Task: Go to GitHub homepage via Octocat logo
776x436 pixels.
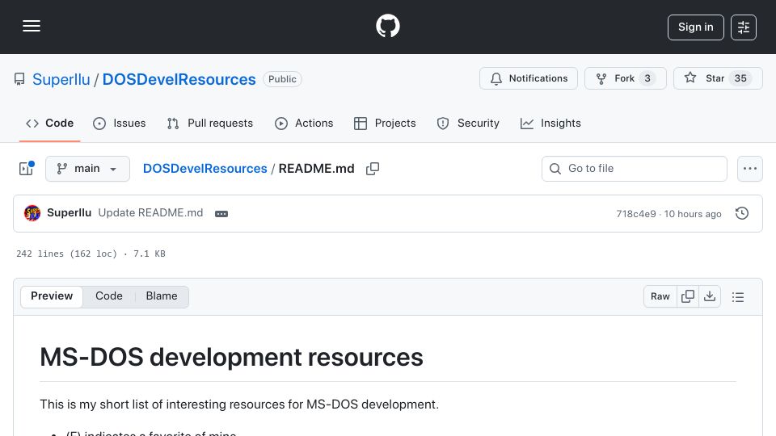Action: (x=387, y=26)
